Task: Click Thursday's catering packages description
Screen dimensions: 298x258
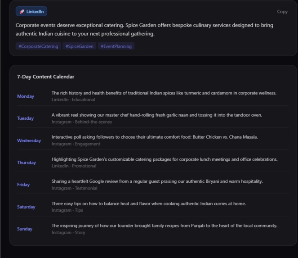Action: 165,159
